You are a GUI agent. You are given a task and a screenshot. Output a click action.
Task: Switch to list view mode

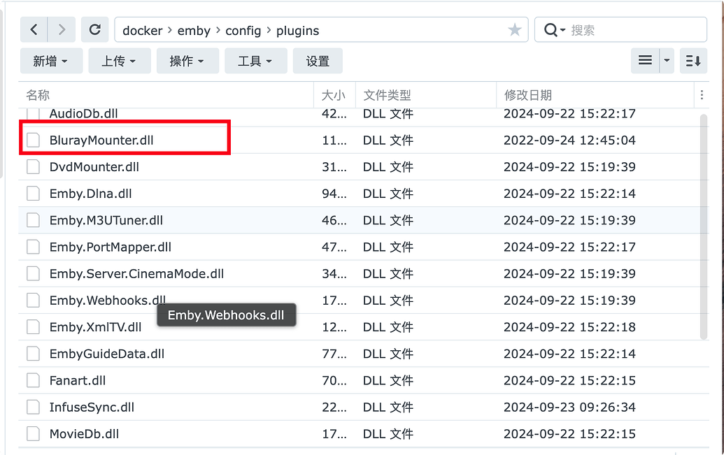(x=645, y=60)
